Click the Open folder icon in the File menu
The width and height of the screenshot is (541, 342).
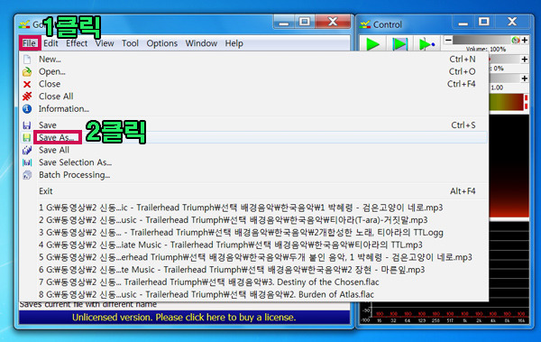27,72
